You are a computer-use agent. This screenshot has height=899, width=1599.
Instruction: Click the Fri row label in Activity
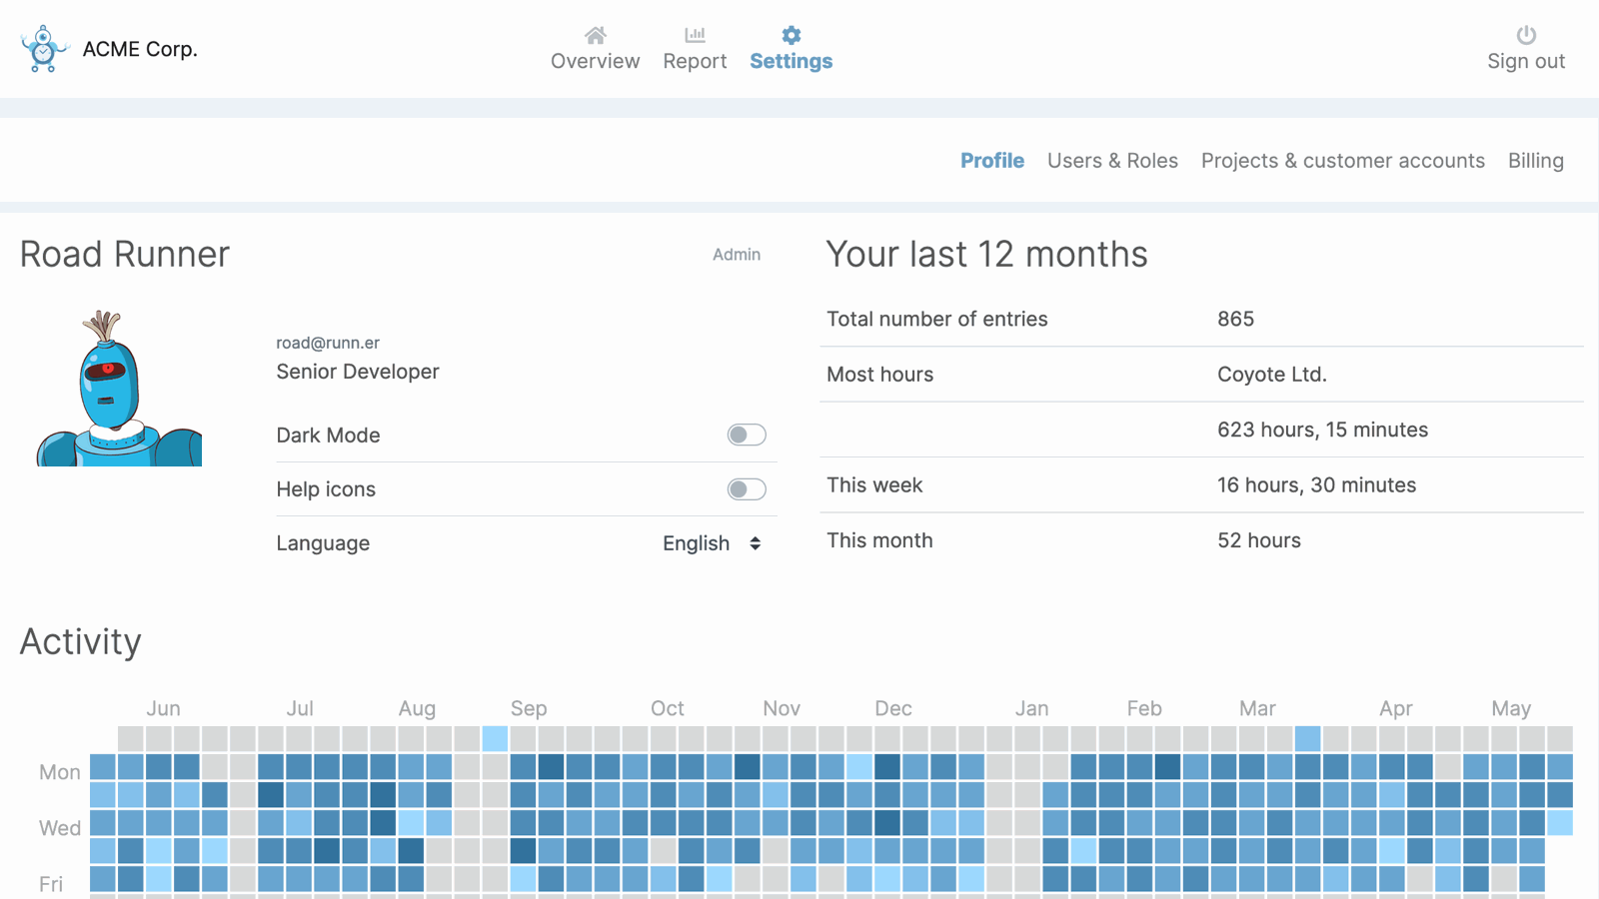[x=51, y=884]
